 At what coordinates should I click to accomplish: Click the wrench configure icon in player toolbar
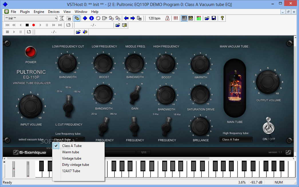(x=124, y=25)
